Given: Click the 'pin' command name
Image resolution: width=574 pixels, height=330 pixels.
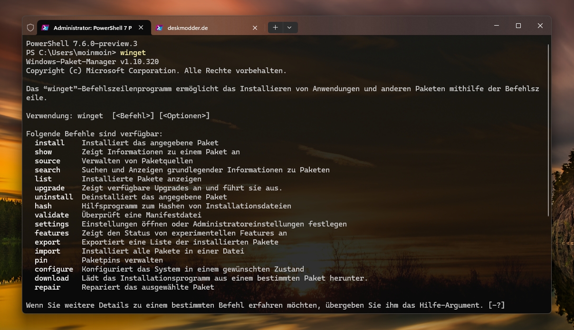Looking at the screenshot, I should coord(41,260).
